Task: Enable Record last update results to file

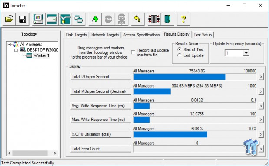Action: coord(133,52)
